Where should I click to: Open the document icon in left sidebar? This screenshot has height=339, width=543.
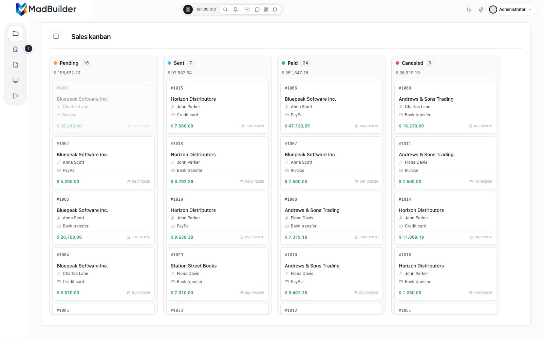16,65
